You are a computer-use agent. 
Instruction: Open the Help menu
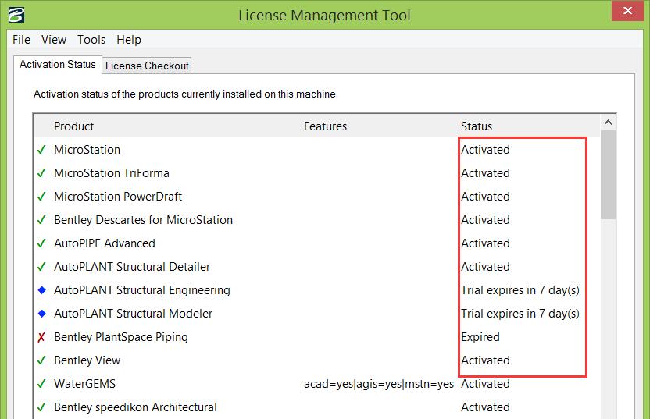(129, 40)
